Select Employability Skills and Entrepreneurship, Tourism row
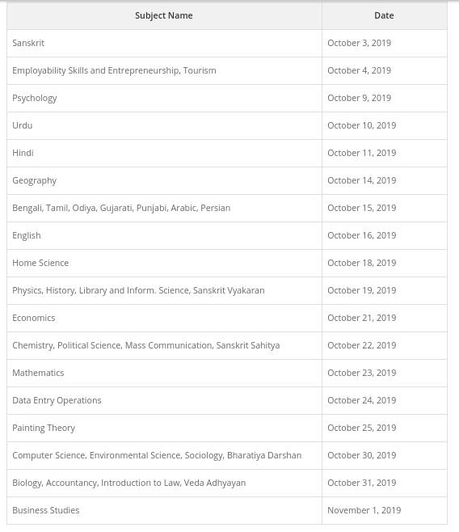Image resolution: width=459 pixels, height=532 pixels. click(x=227, y=70)
